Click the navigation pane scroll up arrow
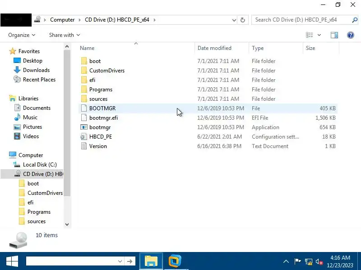Screen dimensions: 361x270 (67, 47)
